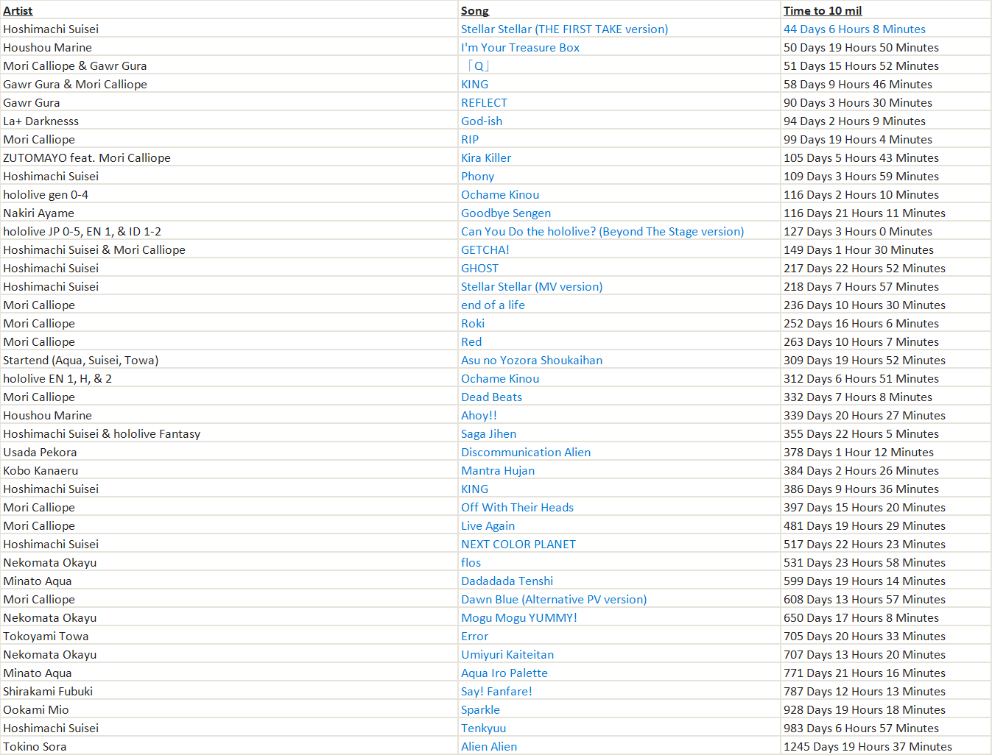Open Can You Do the hololive? link
Image resolution: width=992 pixels, height=755 pixels.
tap(602, 232)
